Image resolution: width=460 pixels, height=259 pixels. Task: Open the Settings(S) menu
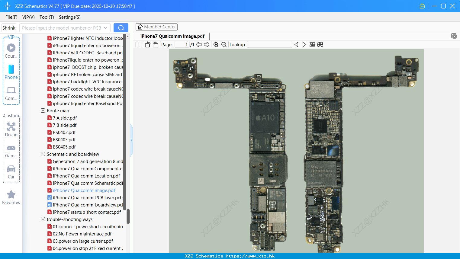point(70,17)
